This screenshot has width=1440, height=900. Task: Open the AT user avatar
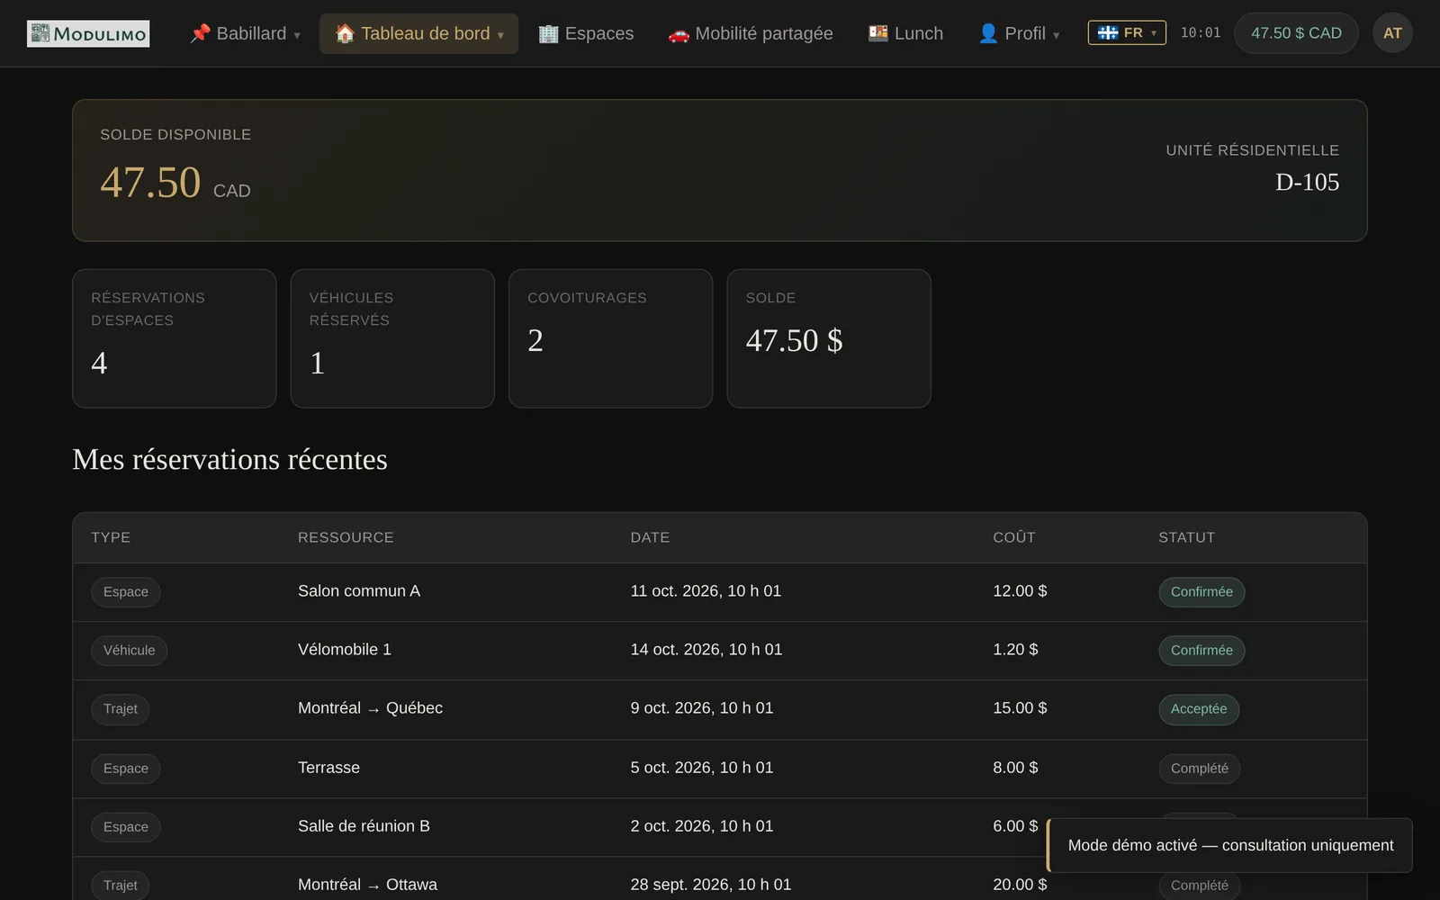pos(1392,33)
